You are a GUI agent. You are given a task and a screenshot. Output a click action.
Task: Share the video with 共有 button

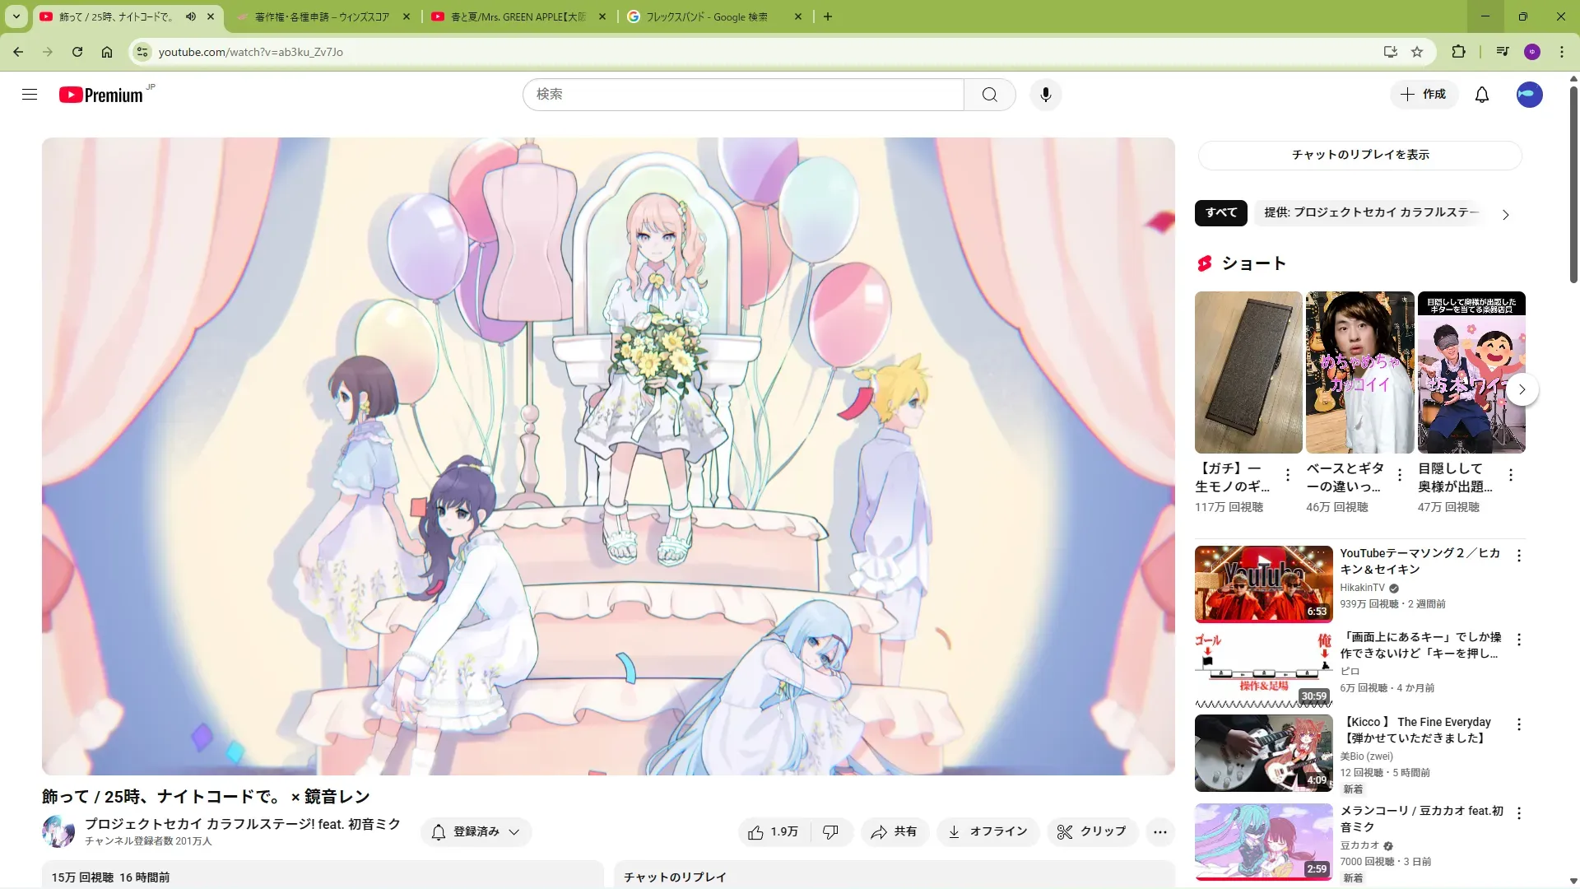click(x=894, y=832)
